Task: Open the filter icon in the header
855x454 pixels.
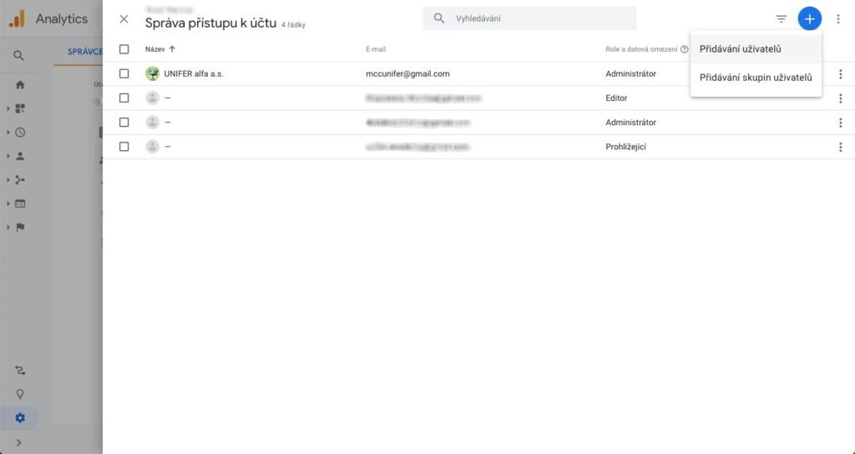Action: 782,18
